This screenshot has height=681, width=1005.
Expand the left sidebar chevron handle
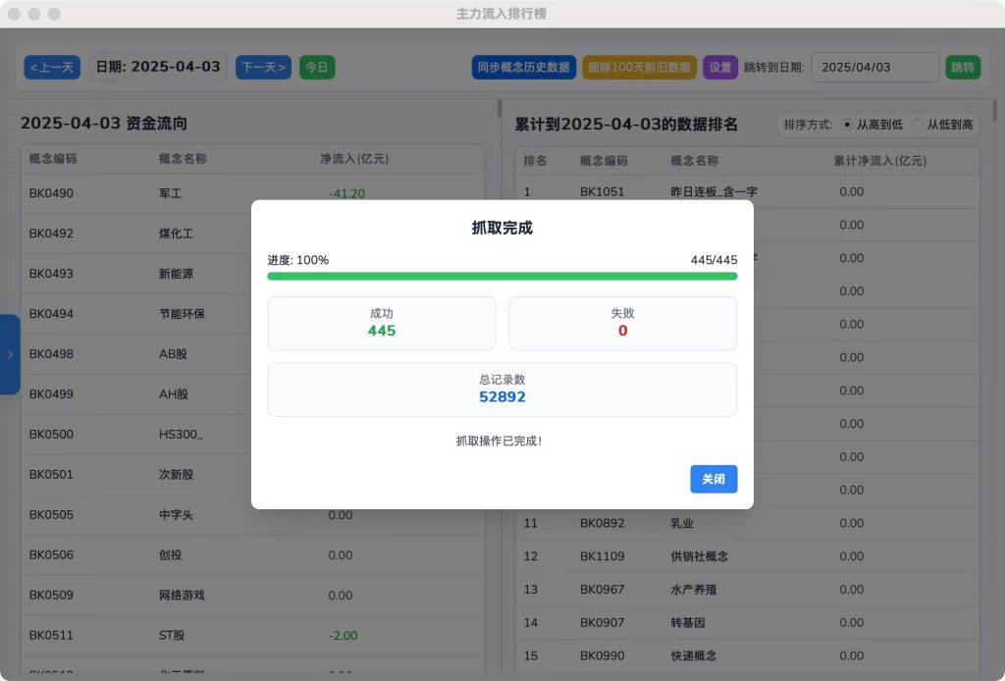[10, 354]
